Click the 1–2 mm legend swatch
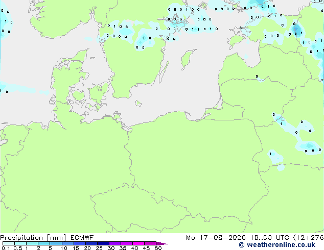The width and height of the screenshot is (324, 250). pos(32,243)
